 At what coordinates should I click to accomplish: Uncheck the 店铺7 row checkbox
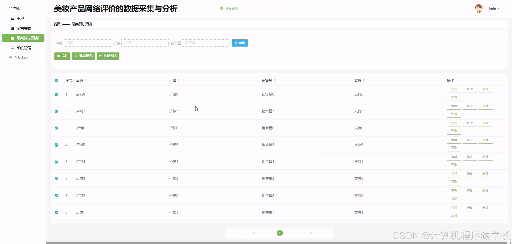[56, 111]
